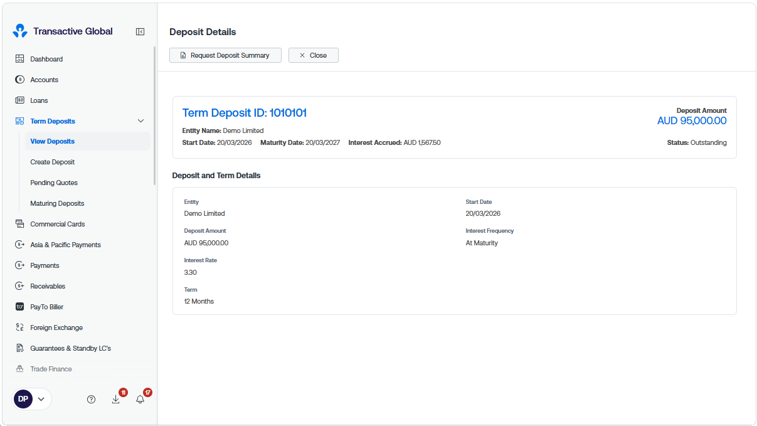
Task: Click the Close button
Action: click(314, 55)
